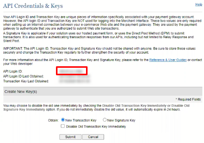The width and height of the screenshot is (204, 143).
Task: Select the New Signature Key radio button
Action: pyautogui.click(x=104, y=120)
